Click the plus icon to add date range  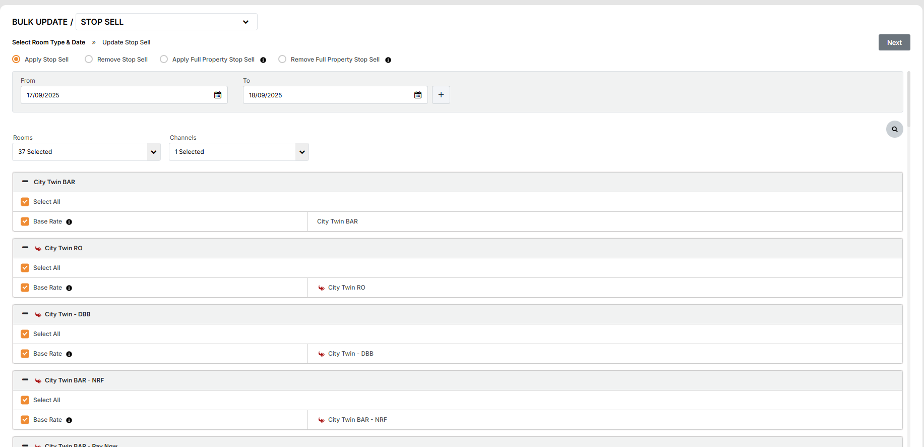[x=441, y=95]
